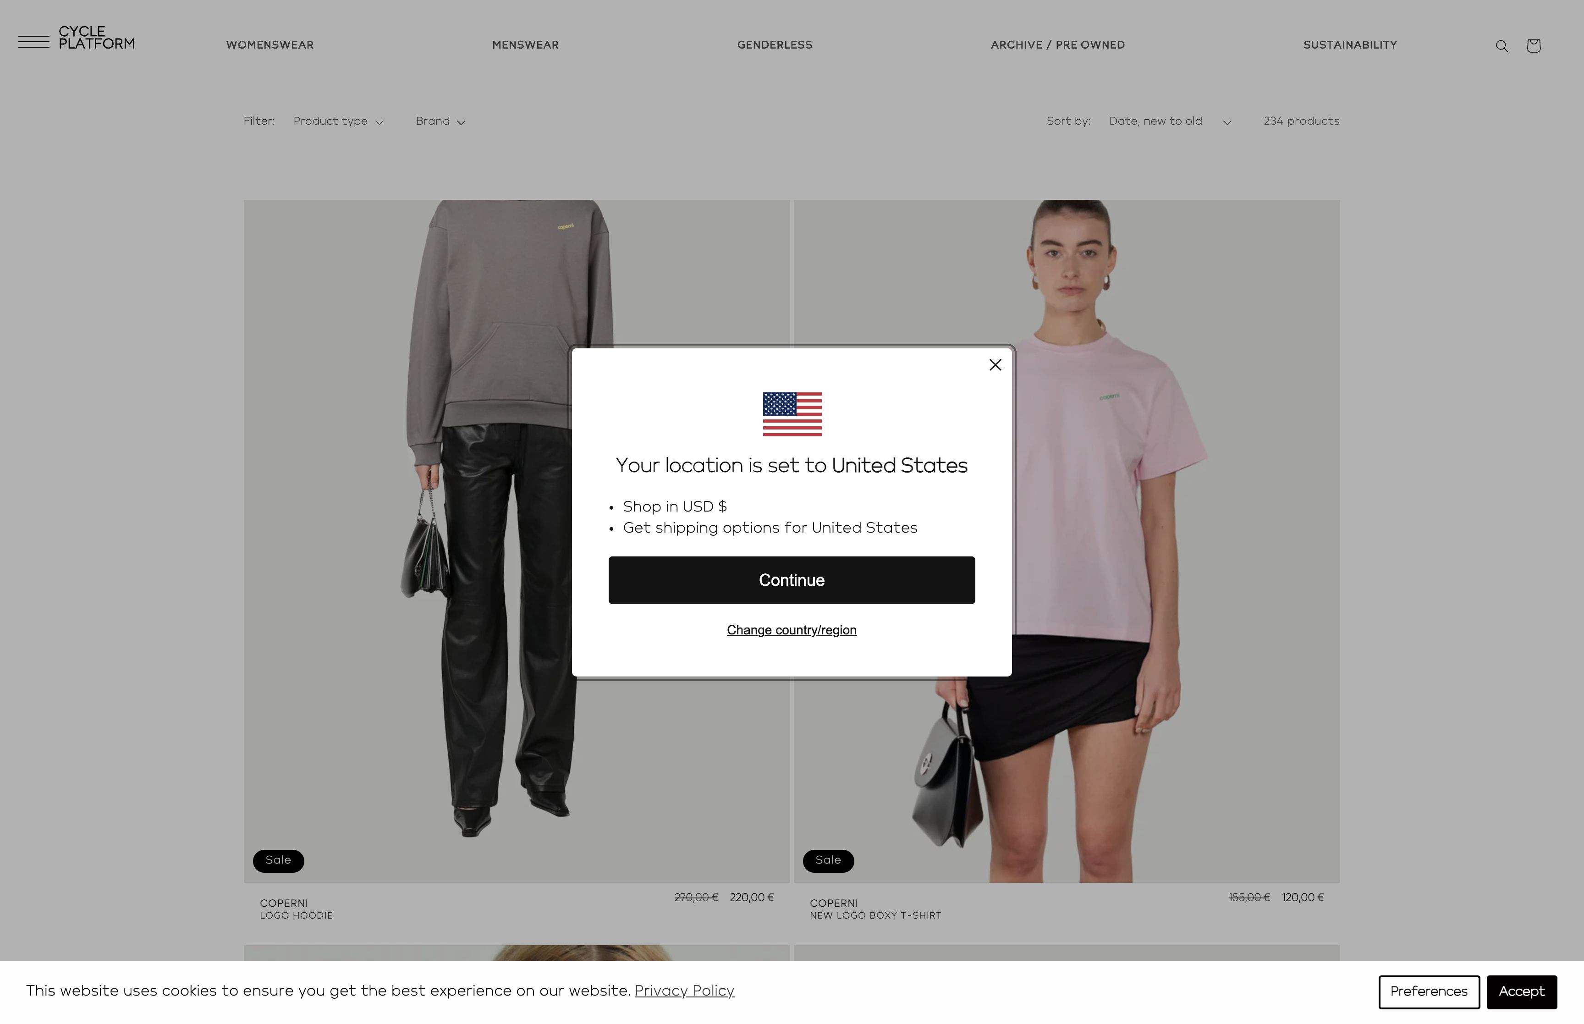Visit the Sustainability page
Screen dimensions: 1584x1024
pyautogui.click(x=1350, y=45)
